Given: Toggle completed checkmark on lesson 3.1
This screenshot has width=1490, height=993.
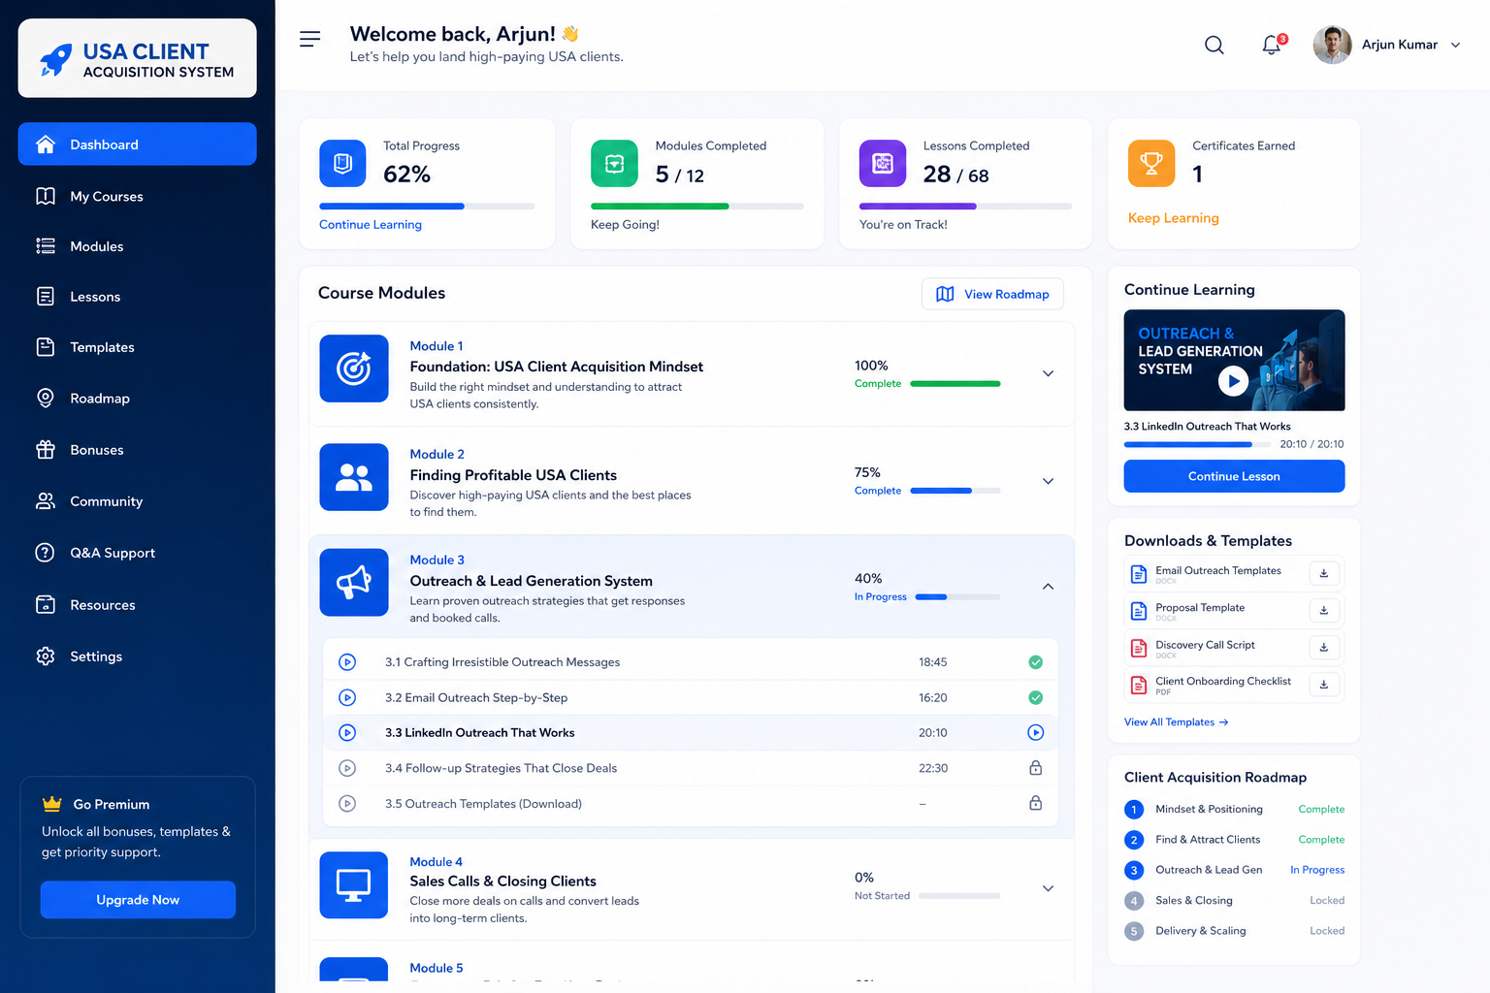Looking at the screenshot, I should [x=1035, y=662].
